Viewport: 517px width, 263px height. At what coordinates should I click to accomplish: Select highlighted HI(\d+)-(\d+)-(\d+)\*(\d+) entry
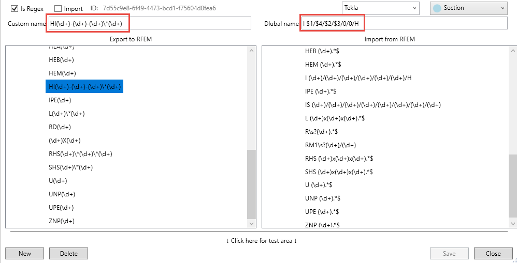pos(84,86)
